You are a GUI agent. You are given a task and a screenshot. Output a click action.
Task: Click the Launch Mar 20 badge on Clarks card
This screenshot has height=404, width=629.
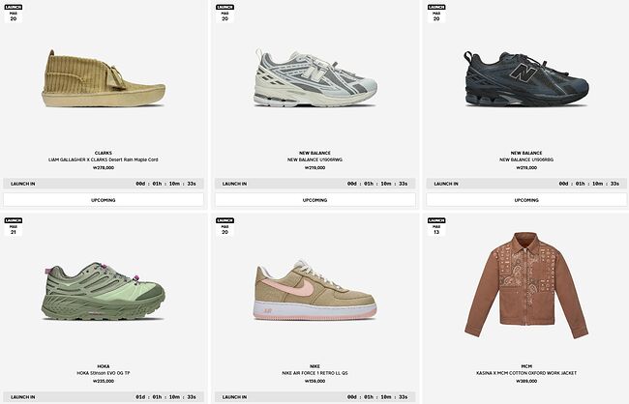[14, 14]
